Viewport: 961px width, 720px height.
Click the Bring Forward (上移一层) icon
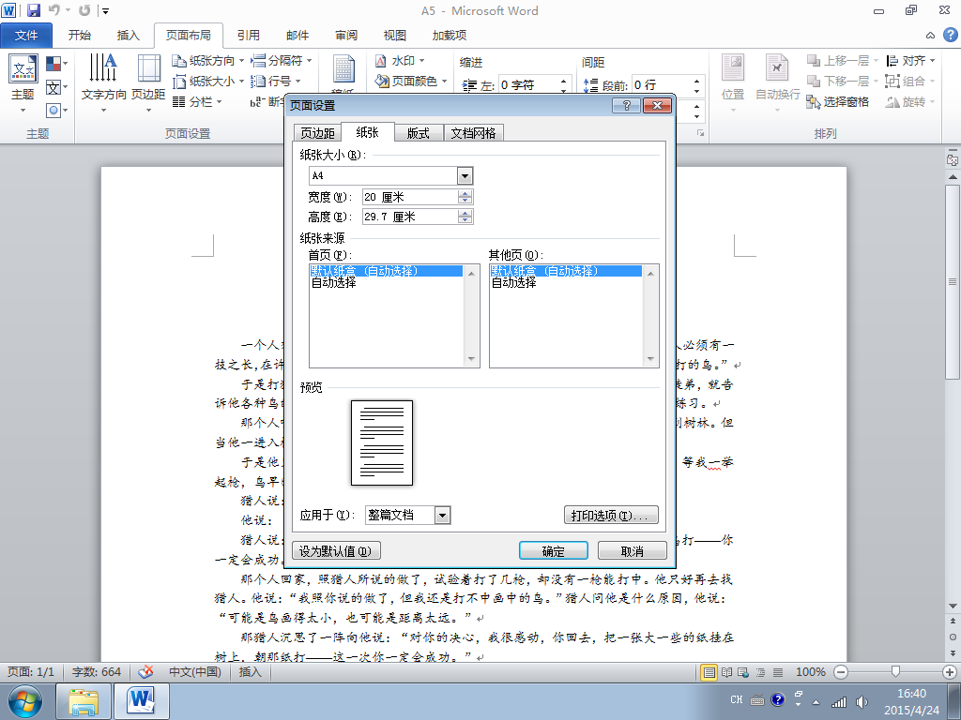pos(814,61)
